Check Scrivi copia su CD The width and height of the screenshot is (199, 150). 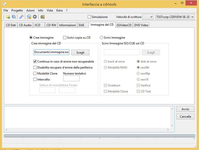[65, 38]
